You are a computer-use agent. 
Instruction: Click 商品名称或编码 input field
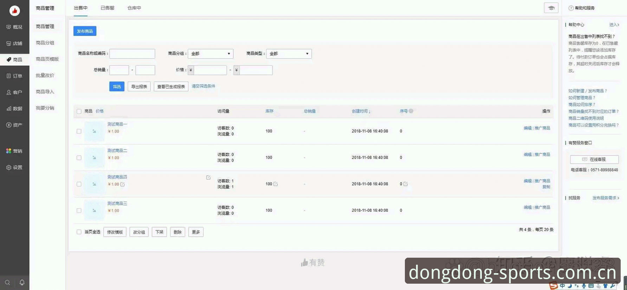point(132,54)
